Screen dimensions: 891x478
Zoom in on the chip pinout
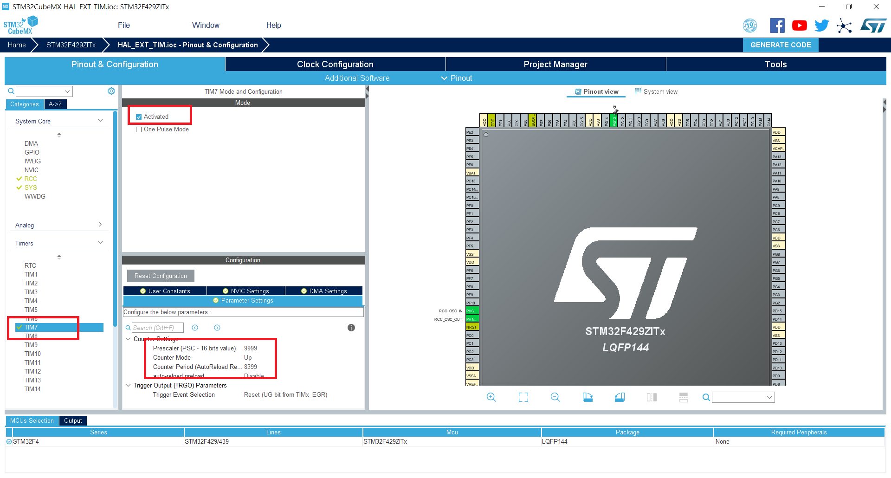coord(491,397)
